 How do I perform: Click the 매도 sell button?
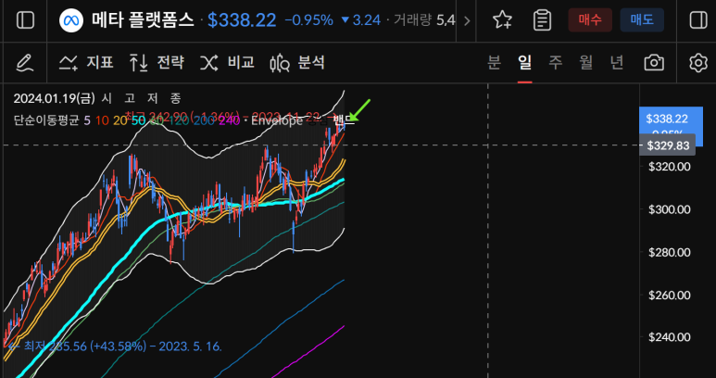click(642, 20)
